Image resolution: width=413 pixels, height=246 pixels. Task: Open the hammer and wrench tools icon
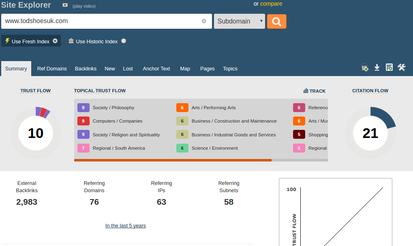pyautogui.click(x=401, y=68)
